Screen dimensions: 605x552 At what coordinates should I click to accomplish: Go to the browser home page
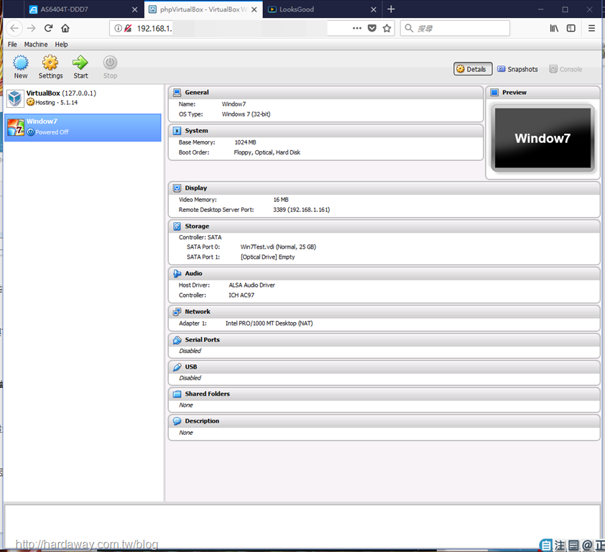pos(65,28)
